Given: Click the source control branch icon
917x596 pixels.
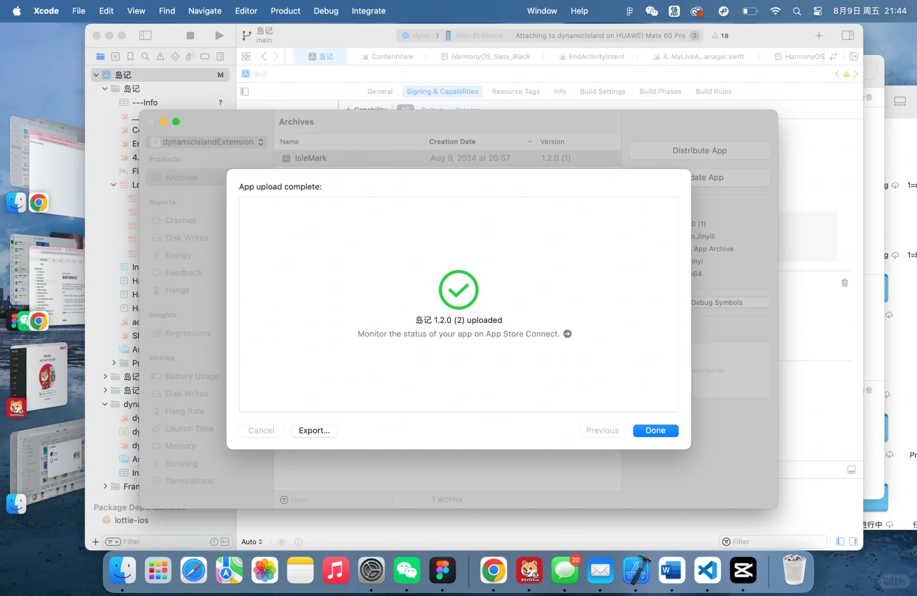Looking at the screenshot, I should coord(246,35).
